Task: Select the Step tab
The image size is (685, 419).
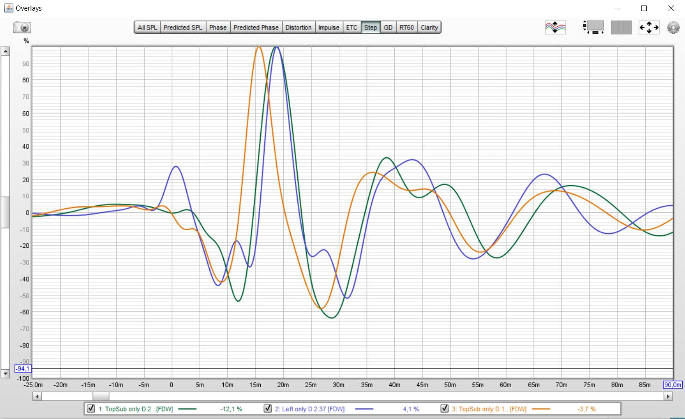Action: tap(371, 28)
